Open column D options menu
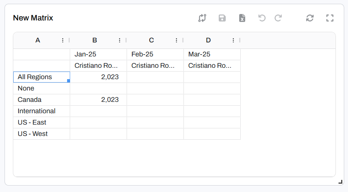Image resolution: width=348 pixels, height=192 pixels. tap(234, 40)
